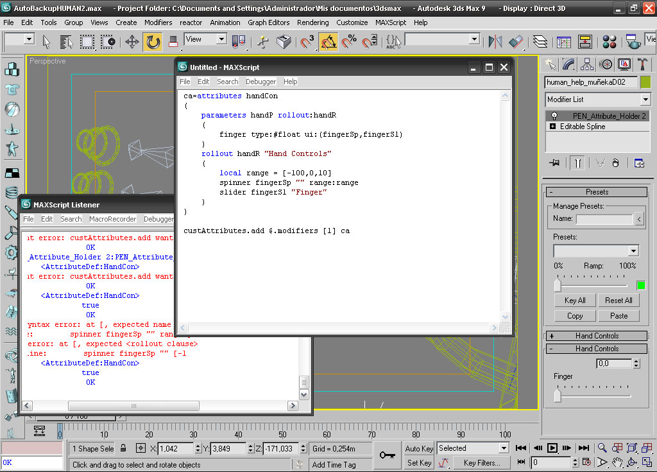657x472 pixels.
Task: Toggle Auto Key animation mode
Action: tap(419, 448)
